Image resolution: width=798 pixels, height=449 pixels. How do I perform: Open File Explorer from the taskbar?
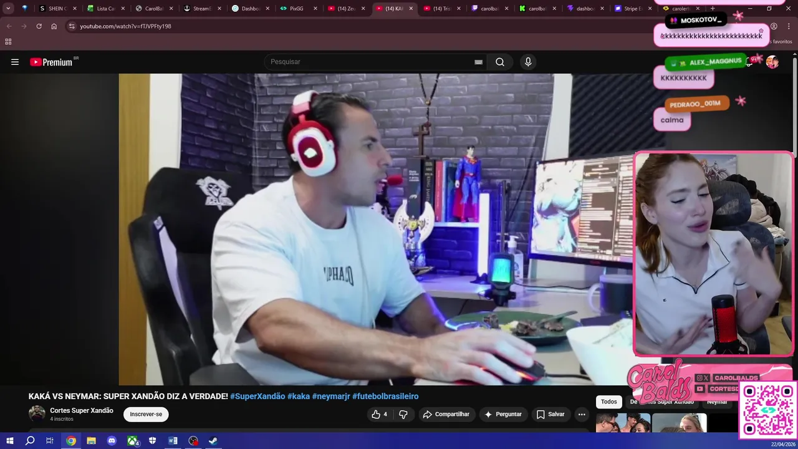pos(91,441)
